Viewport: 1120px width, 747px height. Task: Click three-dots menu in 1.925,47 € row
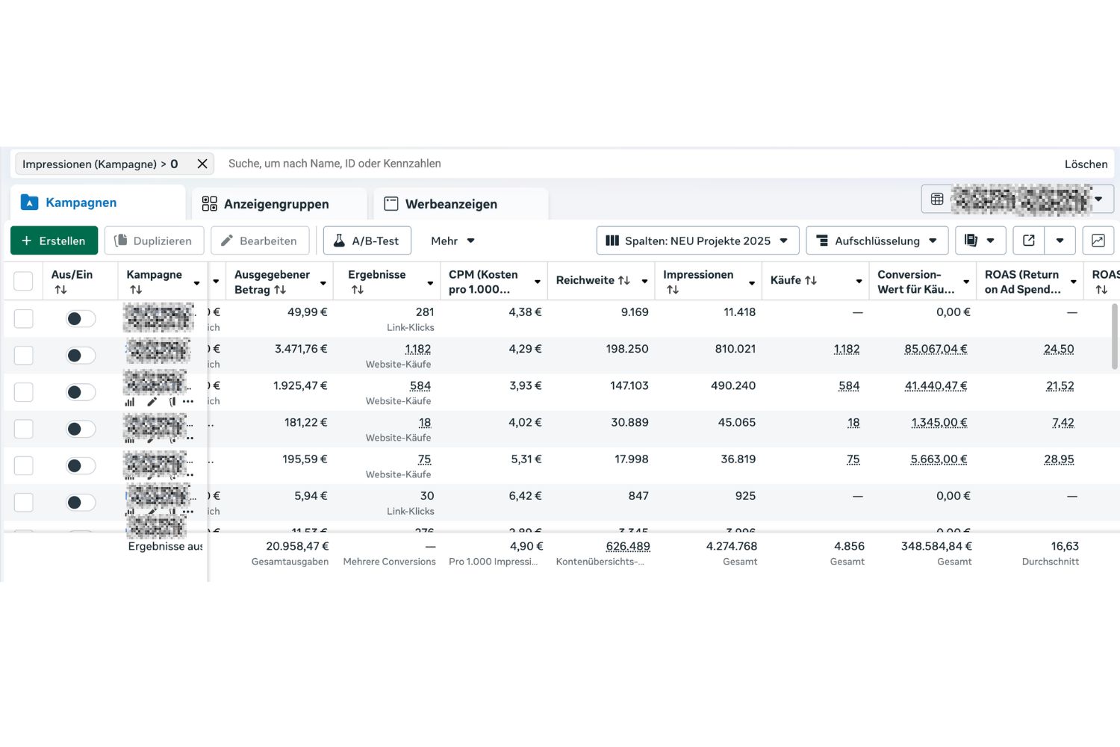pyautogui.click(x=188, y=402)
